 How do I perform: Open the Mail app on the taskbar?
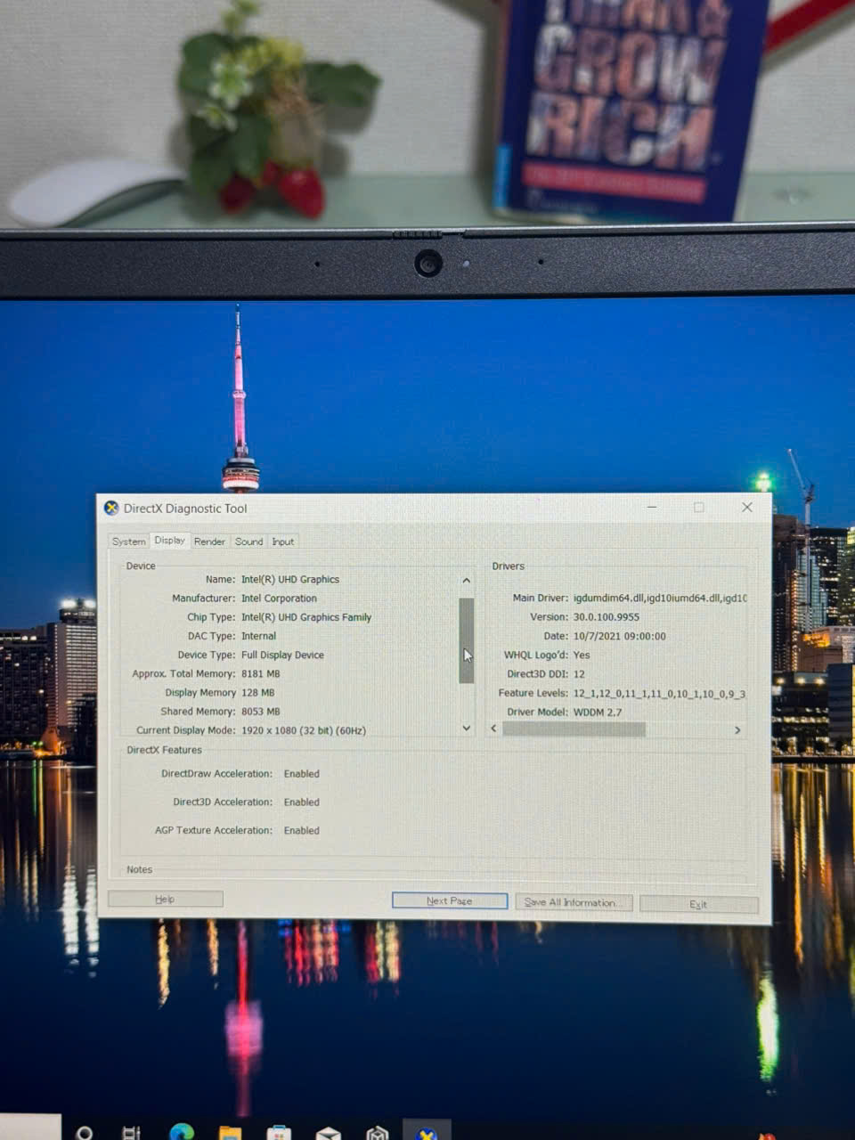pos(328,1133)
